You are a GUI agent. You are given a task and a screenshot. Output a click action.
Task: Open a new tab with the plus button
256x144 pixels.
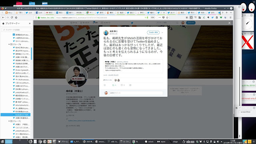click(x=227, y=12)
